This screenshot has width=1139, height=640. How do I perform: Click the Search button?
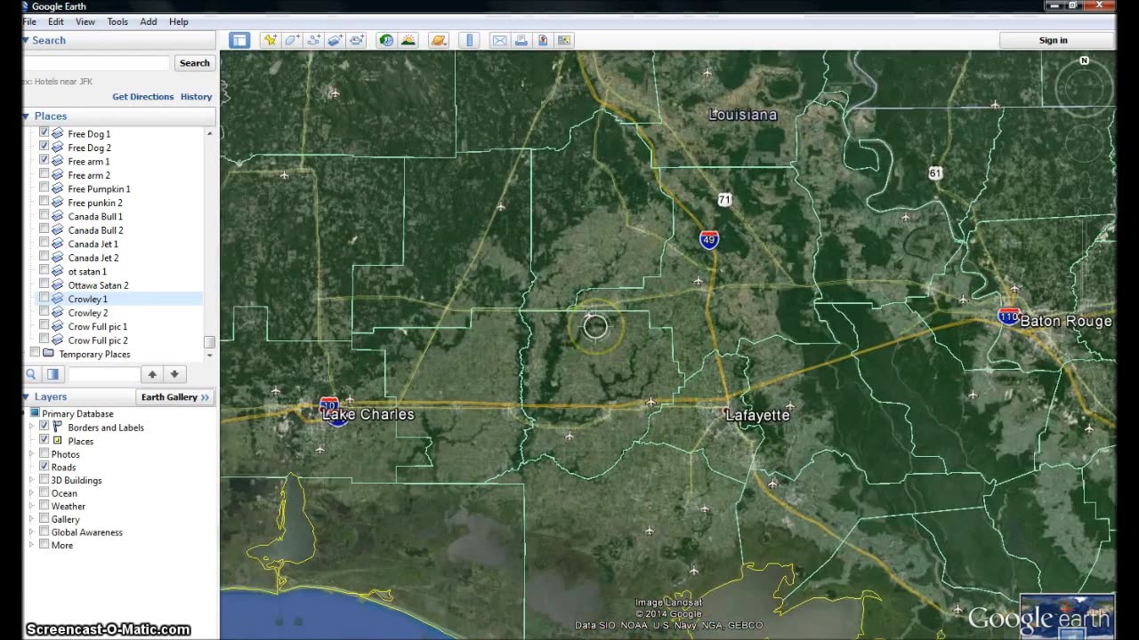tap(194, 63)
